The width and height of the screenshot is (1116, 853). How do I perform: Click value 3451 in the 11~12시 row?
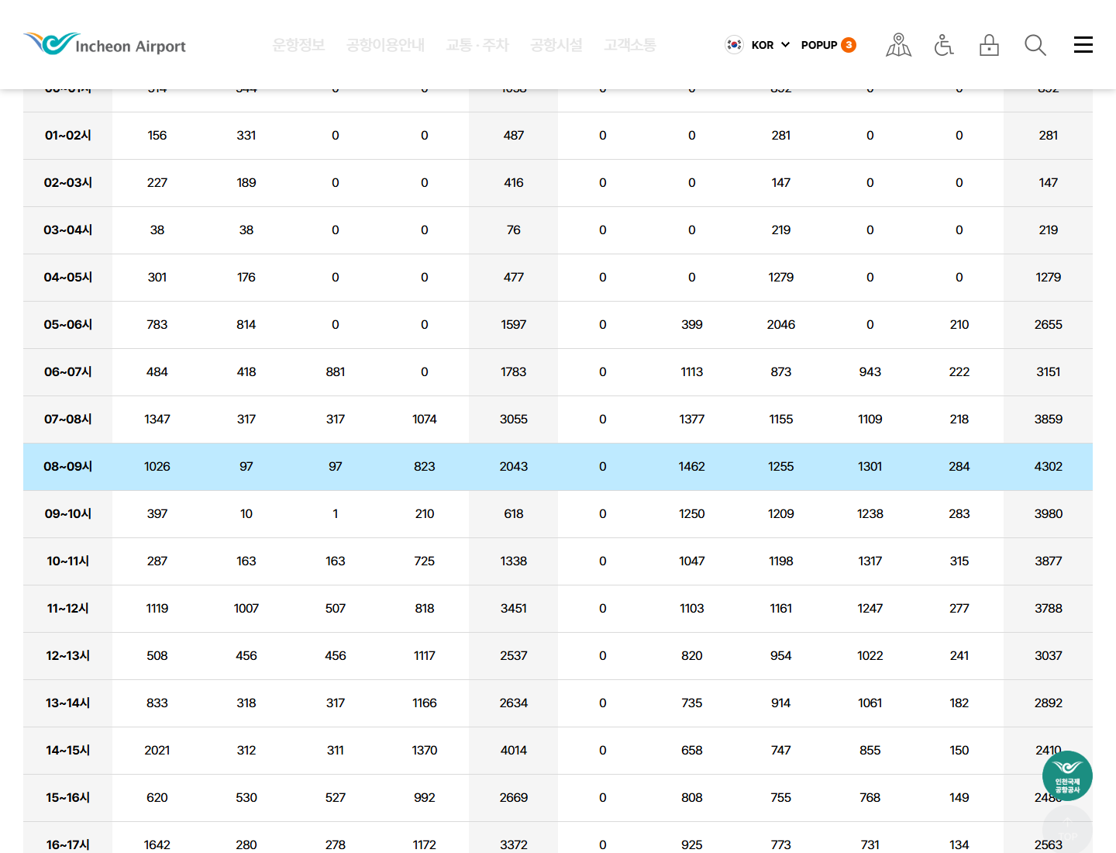(514, 609)
